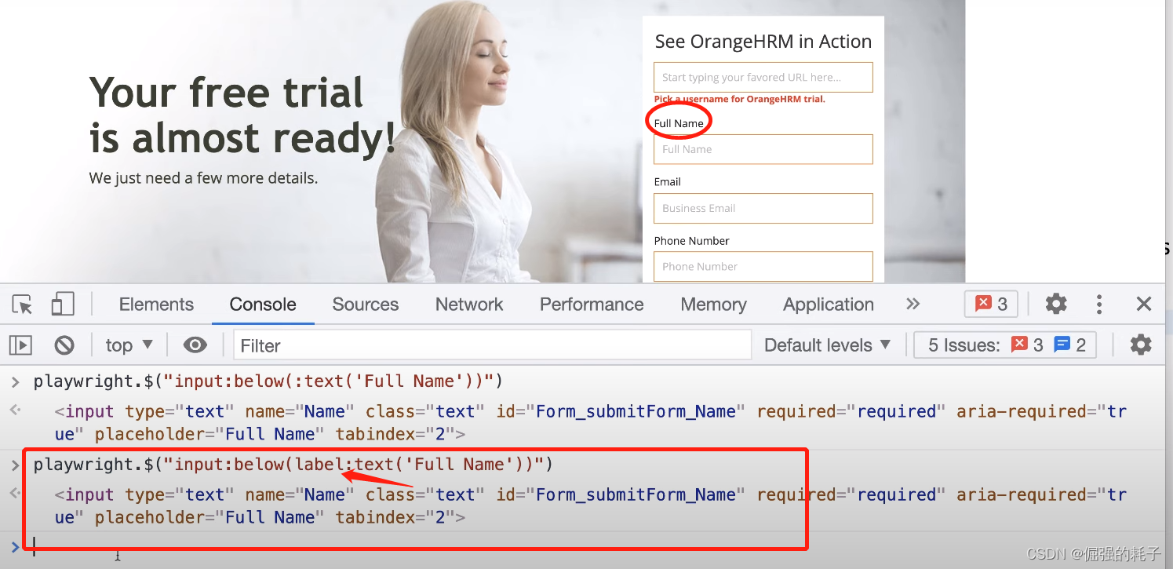Activate the inspect element picker icon

tap(23, 305)
